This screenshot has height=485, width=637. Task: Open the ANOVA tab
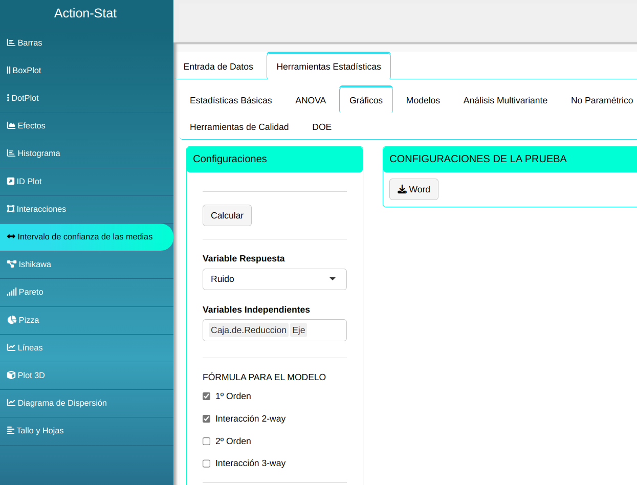click(x=311, y=100)
